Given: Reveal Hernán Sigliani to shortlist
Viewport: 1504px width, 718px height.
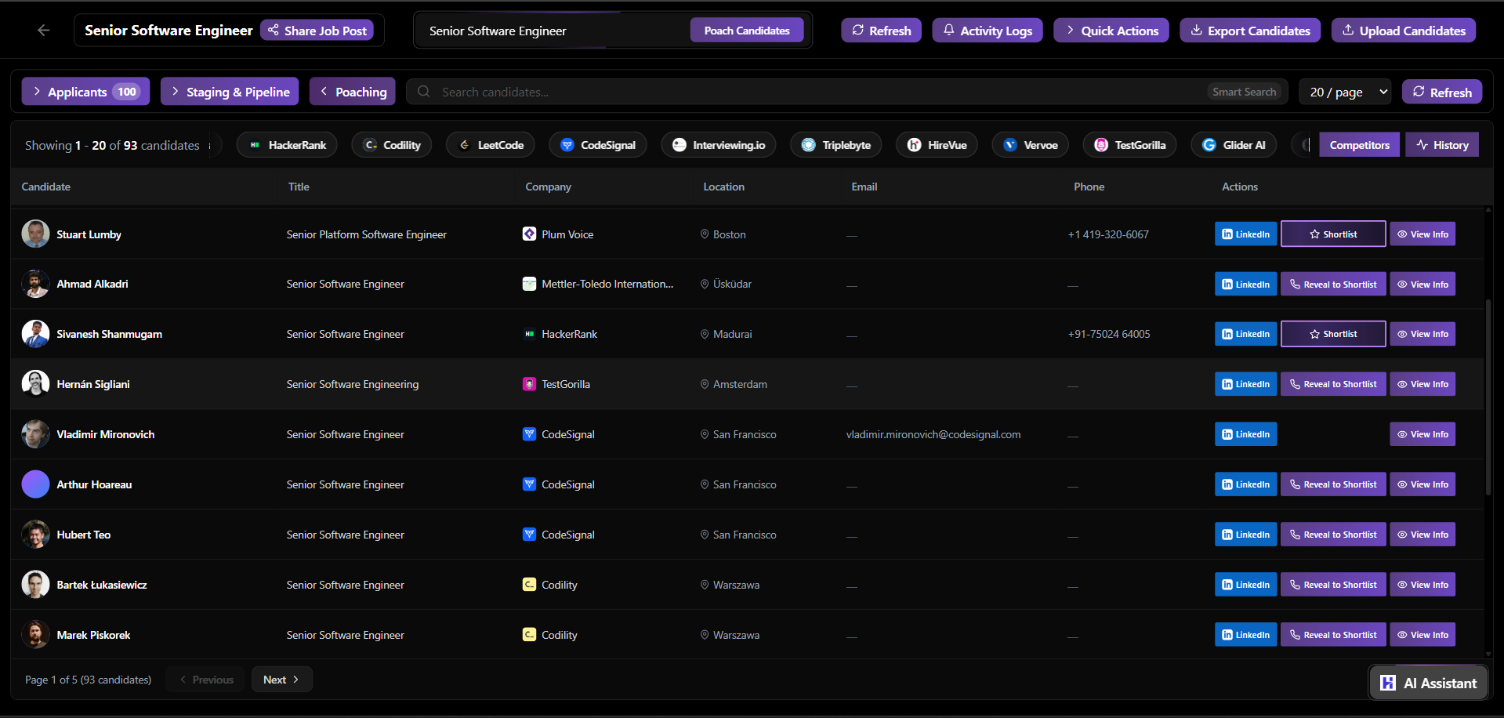Looking at the screenshot, I should (1333, 384).
